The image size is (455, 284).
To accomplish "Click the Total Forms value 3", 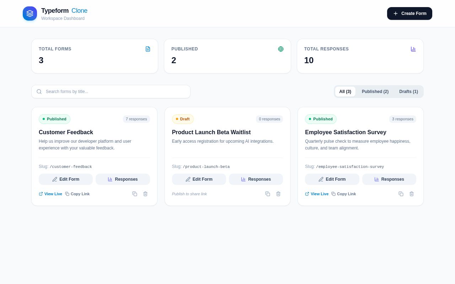I will pos(41,60).
